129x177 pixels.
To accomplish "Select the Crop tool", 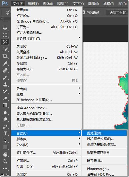I will (5, 56).
